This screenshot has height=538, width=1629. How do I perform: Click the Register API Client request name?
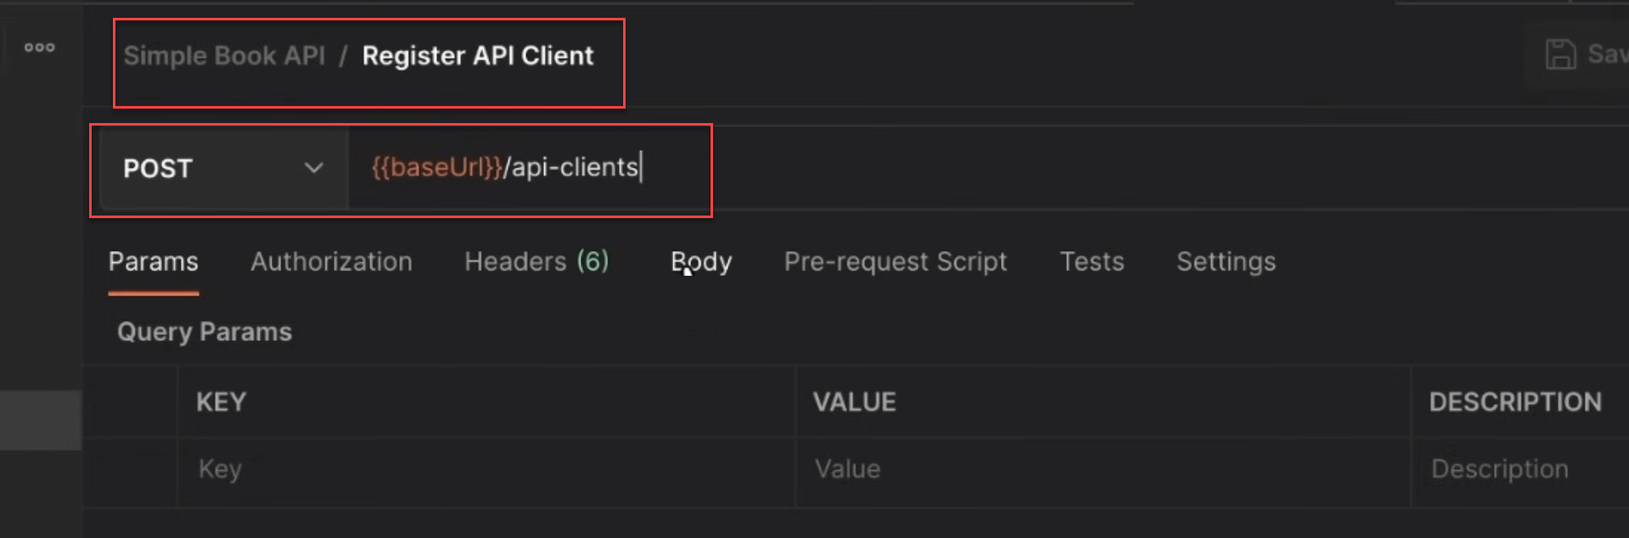pyautogui.click(x=477, y=55)
